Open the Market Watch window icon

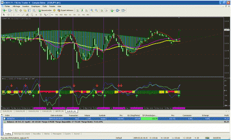16,10
